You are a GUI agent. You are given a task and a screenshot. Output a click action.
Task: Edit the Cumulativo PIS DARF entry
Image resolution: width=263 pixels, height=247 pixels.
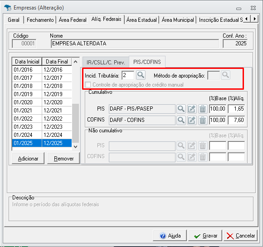(192, 109)
